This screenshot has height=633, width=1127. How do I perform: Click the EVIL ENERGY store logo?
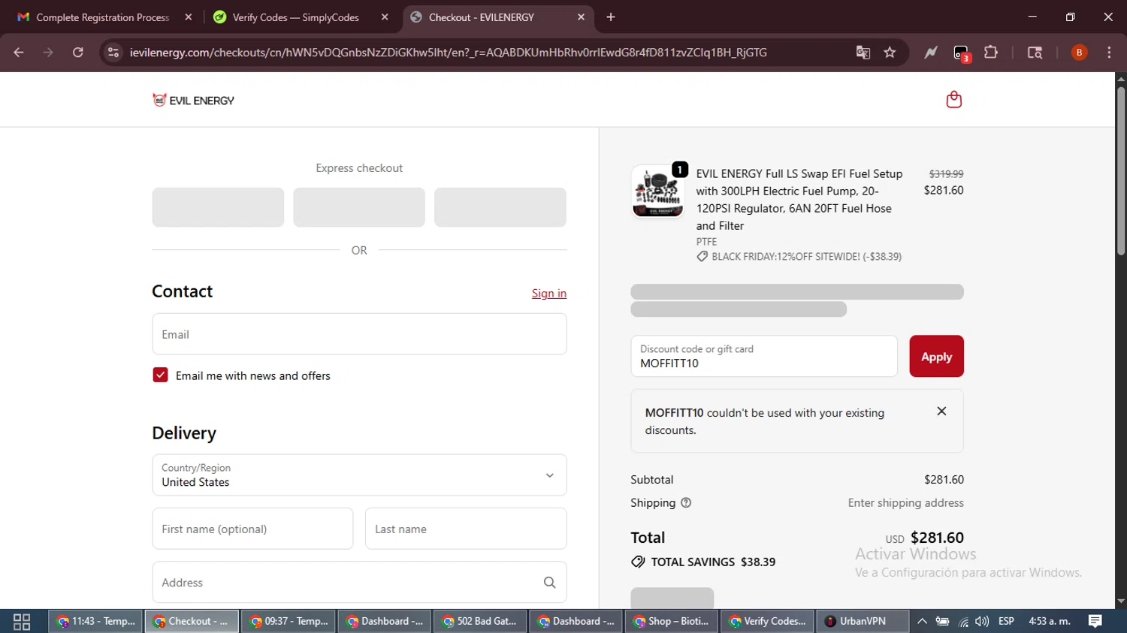click(x=193, y=100)
